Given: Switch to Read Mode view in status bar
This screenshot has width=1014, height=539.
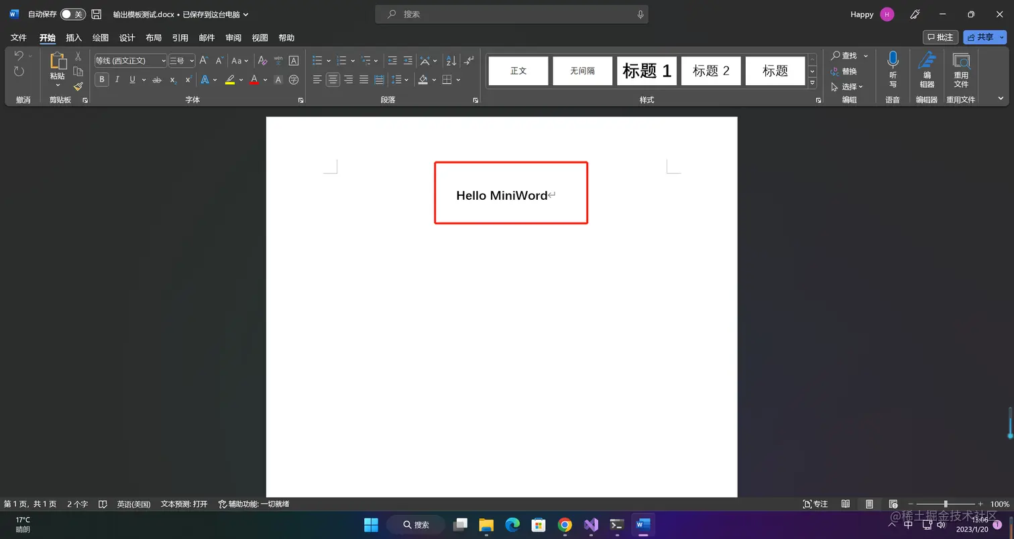Looking at the screenshot, I should point(846,504).
